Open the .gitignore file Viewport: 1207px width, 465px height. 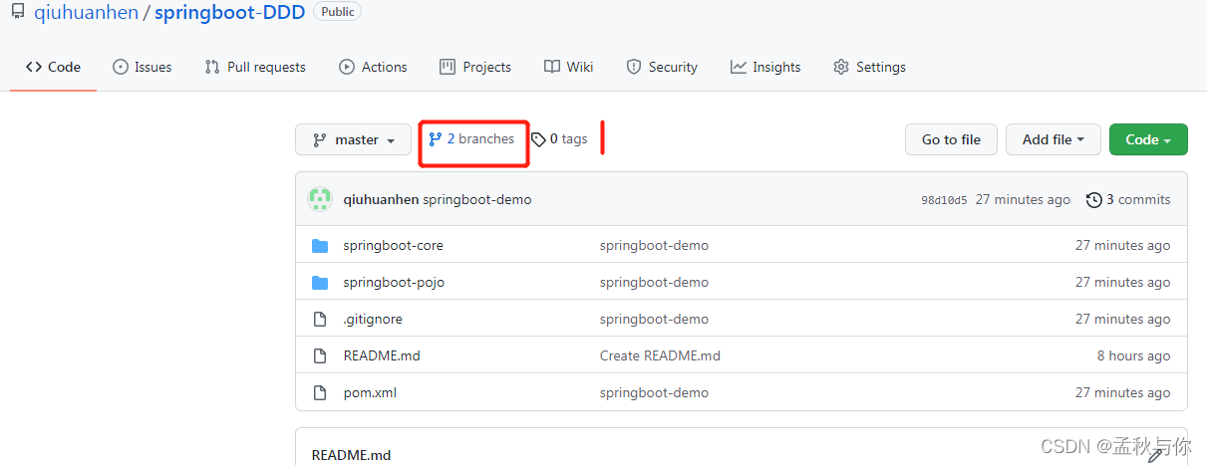click(373, 319)
